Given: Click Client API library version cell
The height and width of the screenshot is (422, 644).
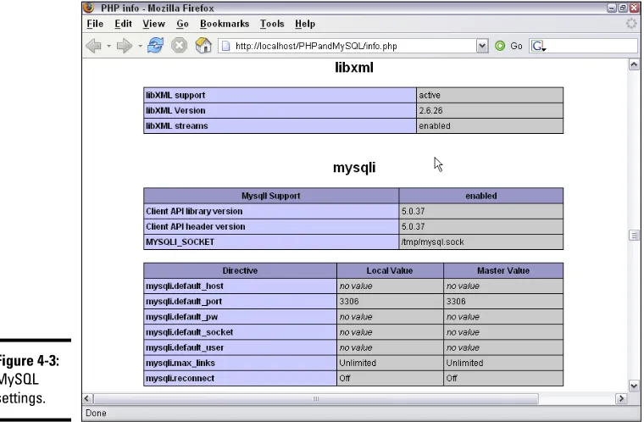Looking at the screenshot, I should click(271, 211).
